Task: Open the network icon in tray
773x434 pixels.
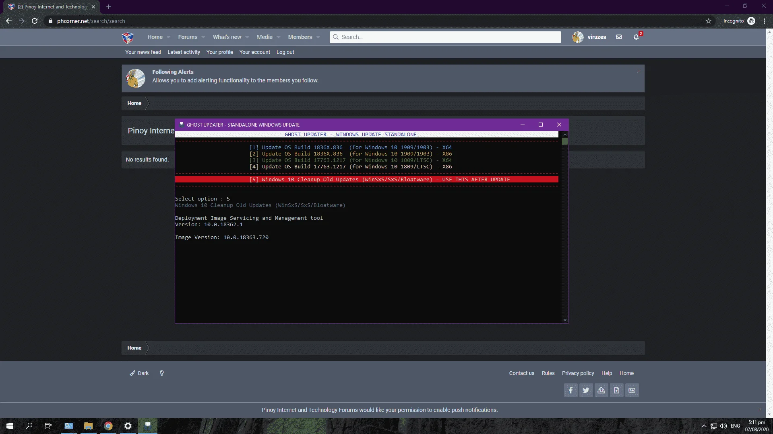Action: click(x=714, y=426)
